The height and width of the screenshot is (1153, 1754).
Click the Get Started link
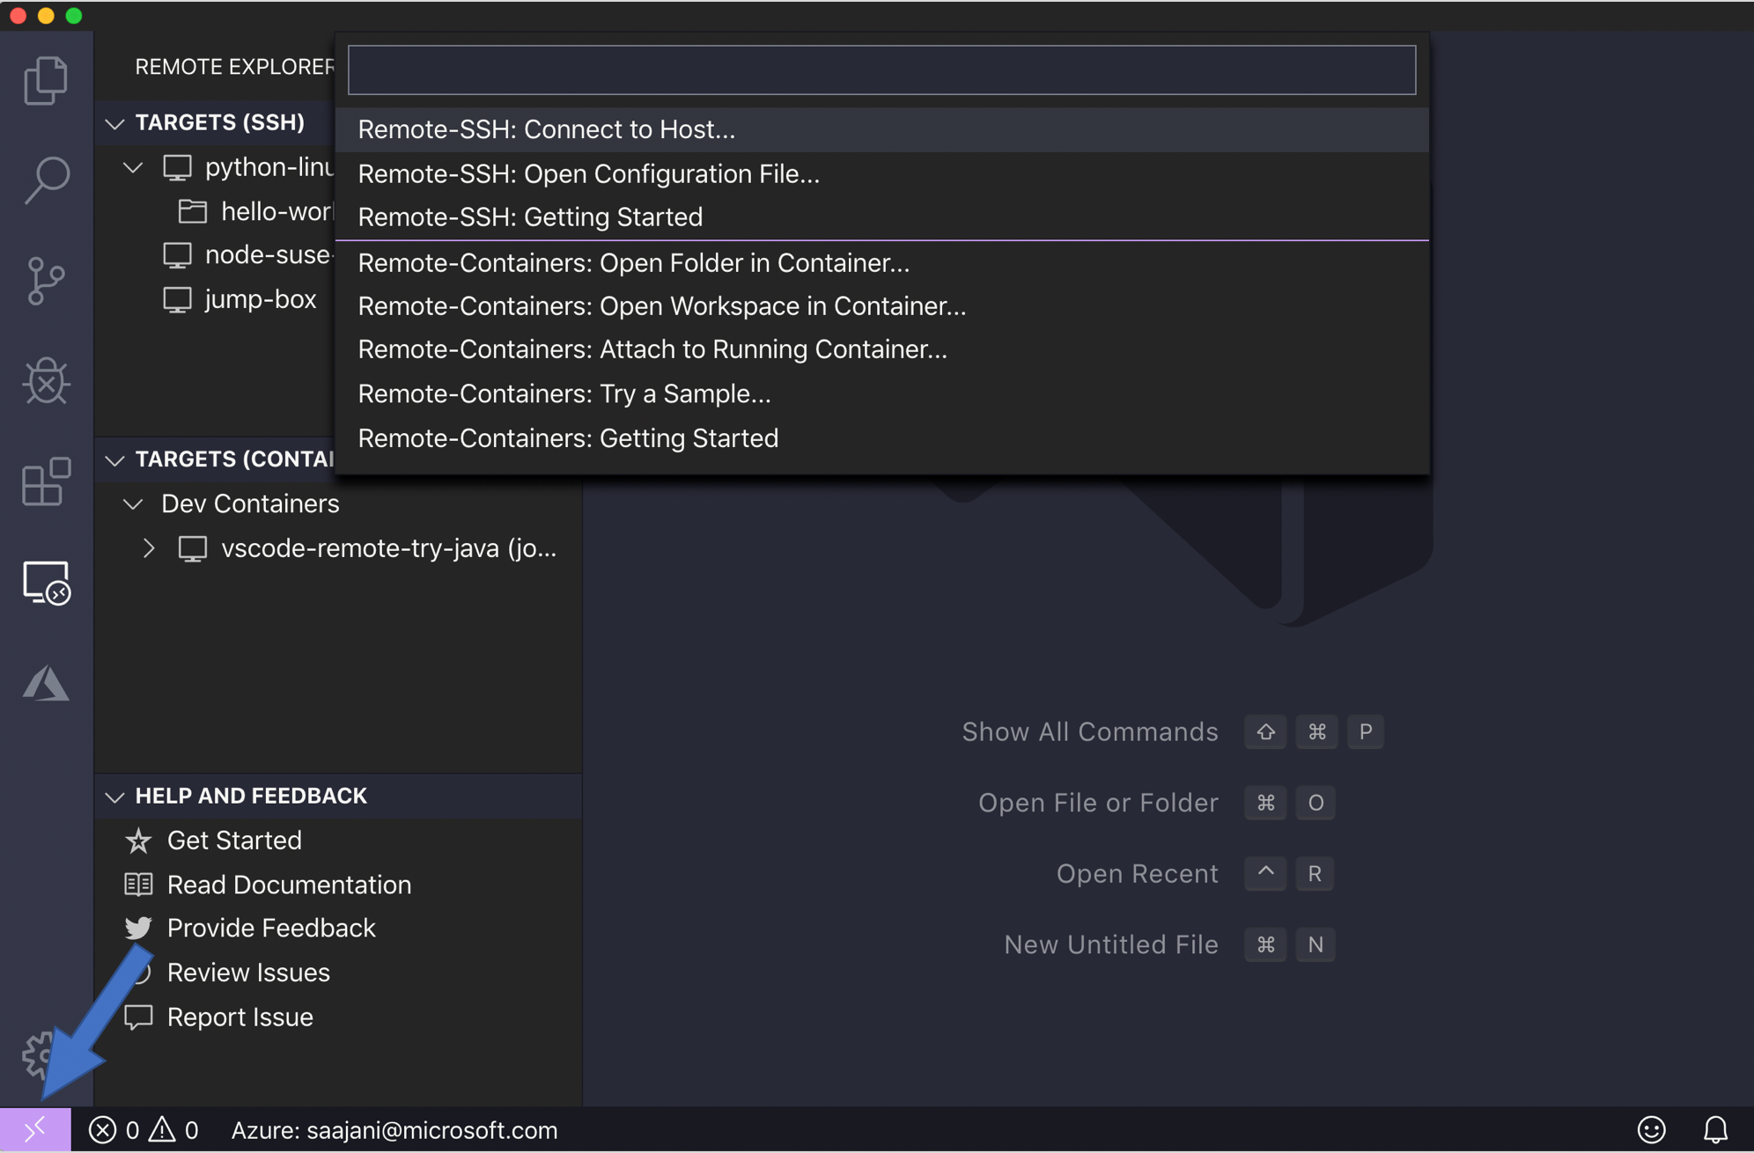[234, 841]
